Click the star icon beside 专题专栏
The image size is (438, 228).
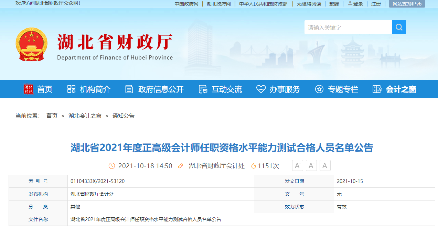click(319, 89)
